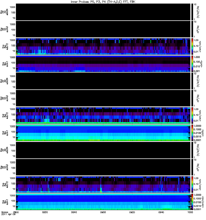Image resolution: width=206 pixels, height=220 pixels.
Task: Click the 'tha fbk scm1' panel label
Action: click(x=5, y=64)
